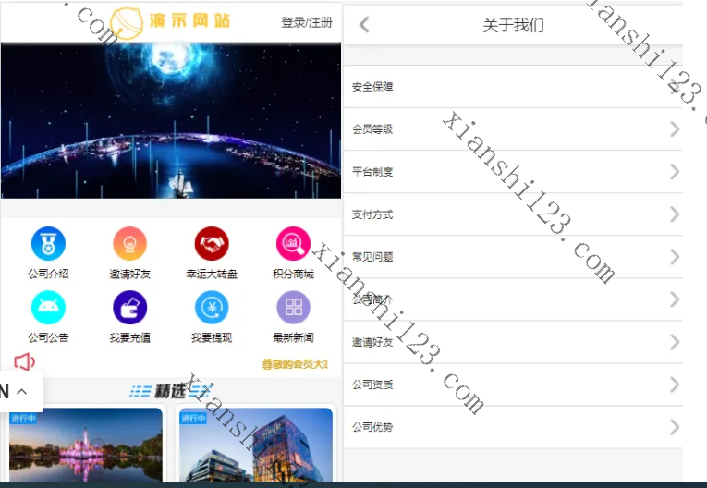Click chevron on 公司资质 row
This screenshot has width=707, height=488.
tap(675, 384)
